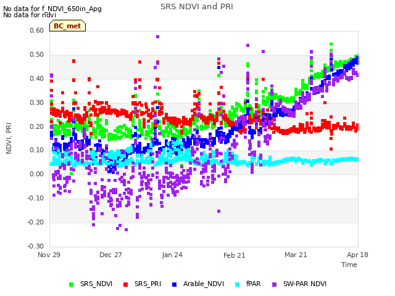
Task: Click the blue Arable_NDVI legend swatch
Action: 174,284
